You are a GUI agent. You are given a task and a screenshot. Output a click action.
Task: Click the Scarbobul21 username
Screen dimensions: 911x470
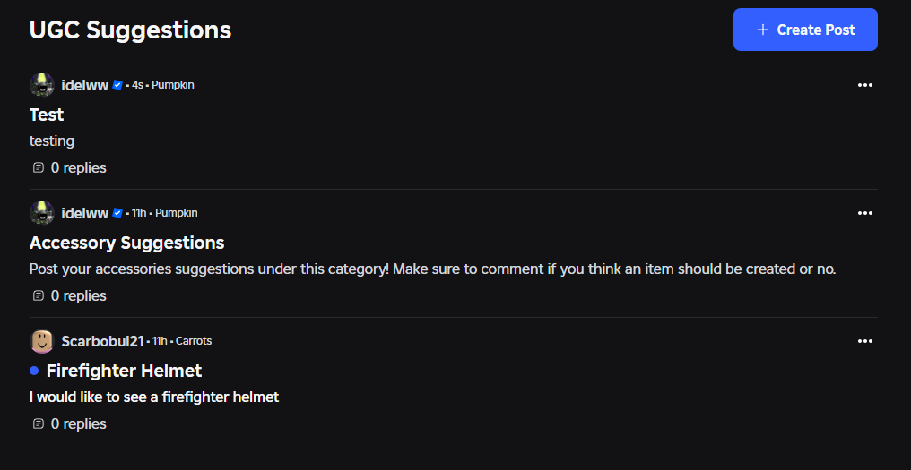coord(101,341)
